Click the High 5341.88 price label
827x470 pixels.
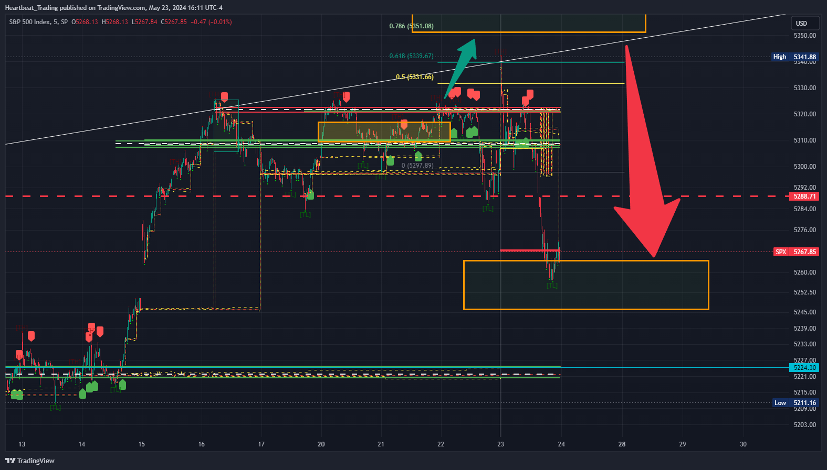click(795, 57)
